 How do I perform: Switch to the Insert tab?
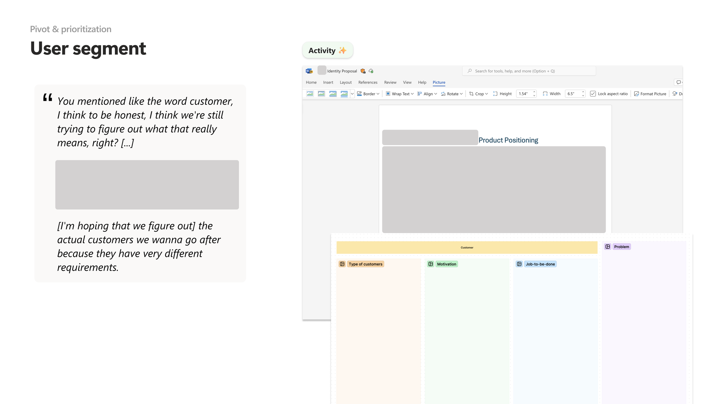328,82
